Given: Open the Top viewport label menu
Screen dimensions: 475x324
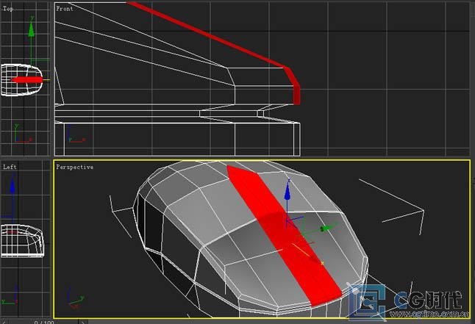Looking at the screenshot, I should pyautogui.click(x=9, y=9).
